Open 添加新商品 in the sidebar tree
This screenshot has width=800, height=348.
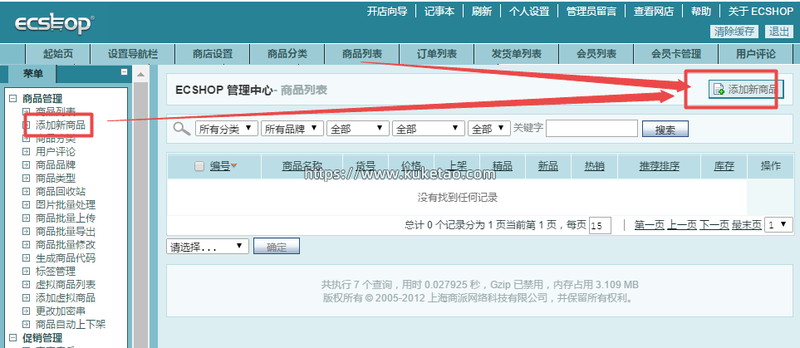pos(60,125)
